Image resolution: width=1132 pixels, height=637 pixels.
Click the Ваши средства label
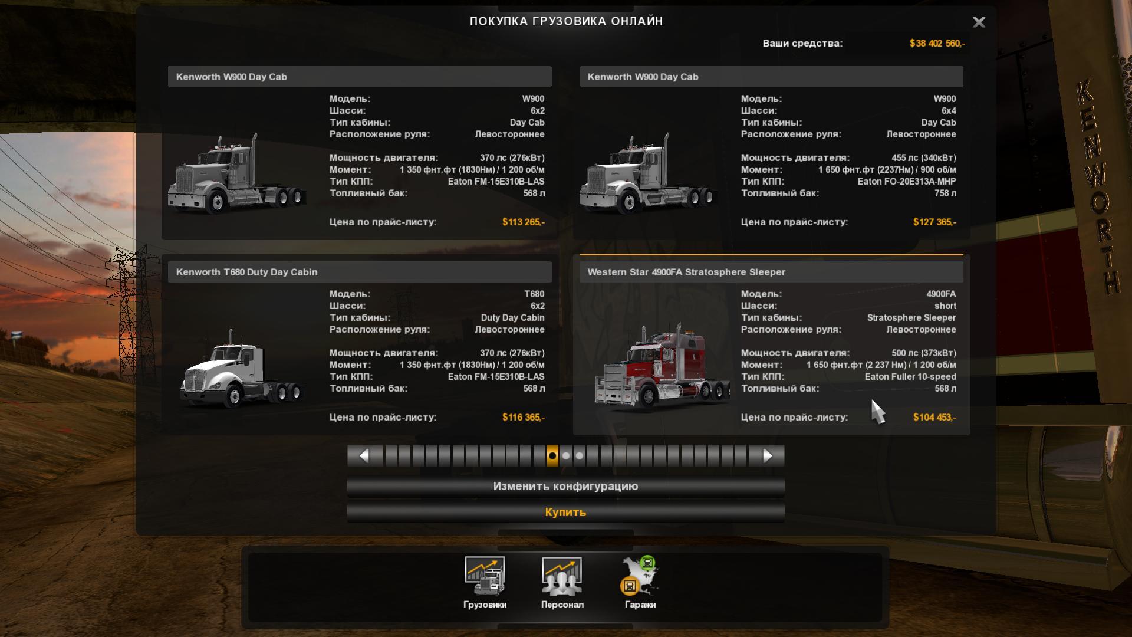802,43
